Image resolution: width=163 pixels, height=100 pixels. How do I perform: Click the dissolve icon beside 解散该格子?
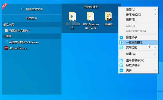click(121, 65)
